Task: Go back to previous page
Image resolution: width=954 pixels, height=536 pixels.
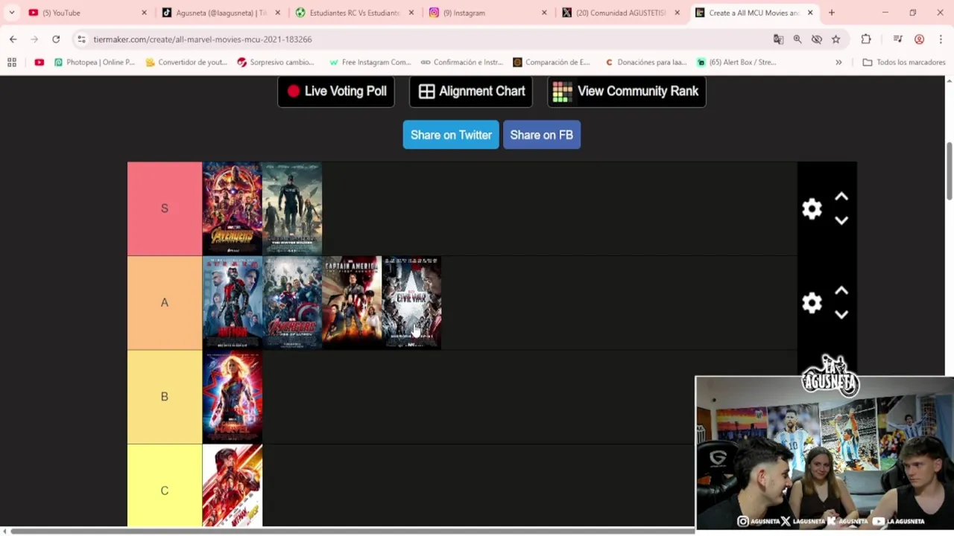Action: click(13, 39)
